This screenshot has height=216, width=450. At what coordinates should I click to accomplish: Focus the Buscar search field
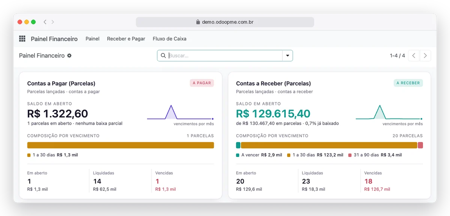[x=225, y=56]
